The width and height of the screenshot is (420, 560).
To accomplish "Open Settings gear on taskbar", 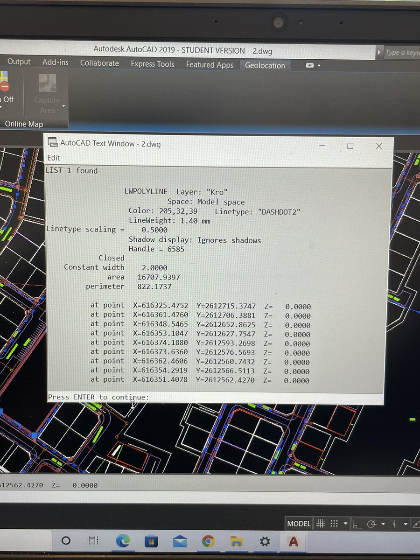I will coord(265,541).
